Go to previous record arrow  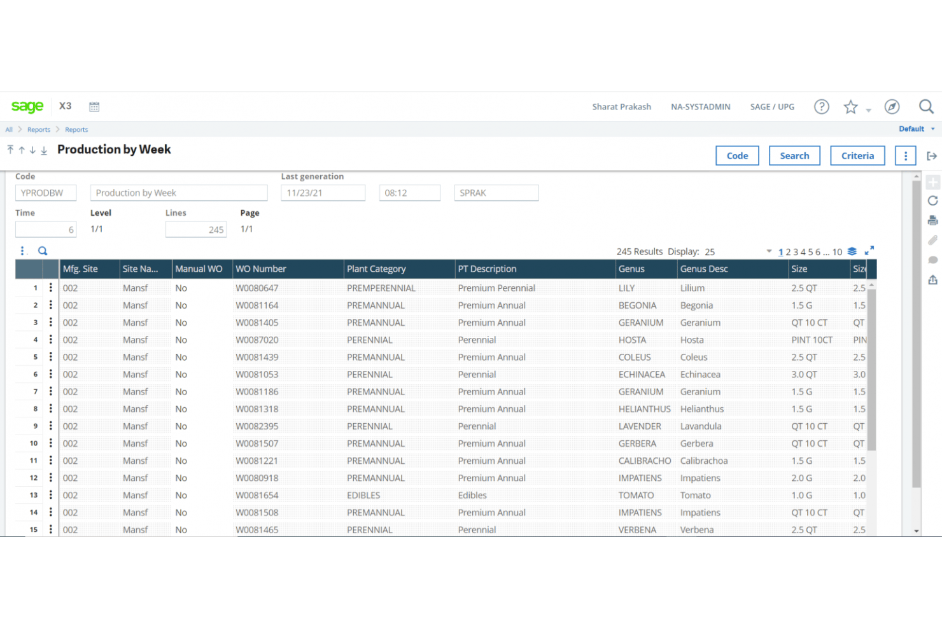tap(22, 150)
